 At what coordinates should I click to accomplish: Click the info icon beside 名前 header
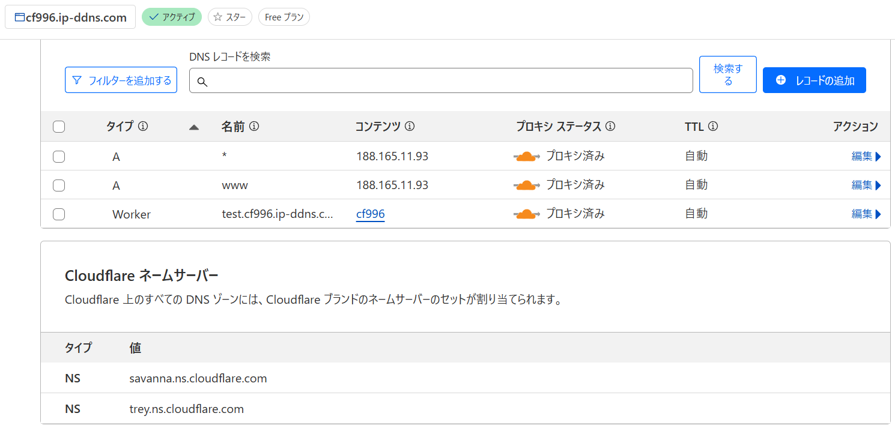click(254, 127)
